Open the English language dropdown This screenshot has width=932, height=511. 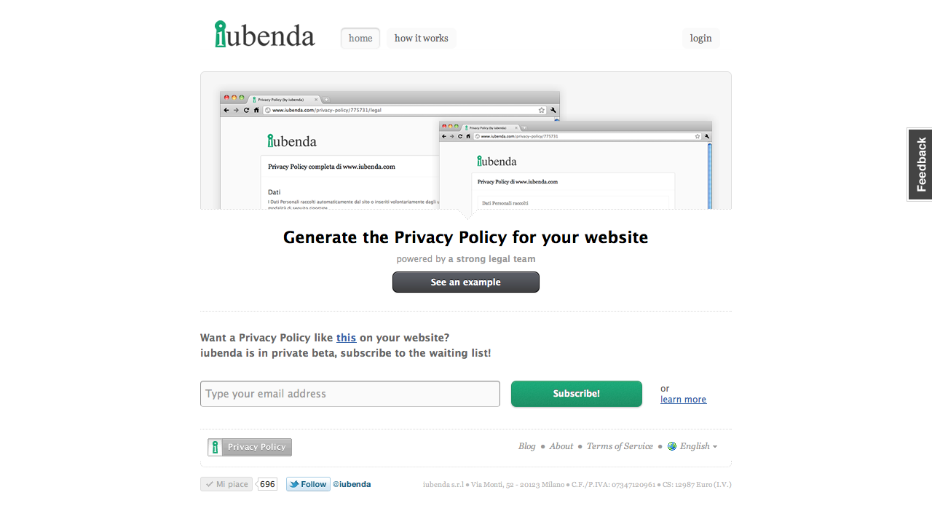[698, 446]
